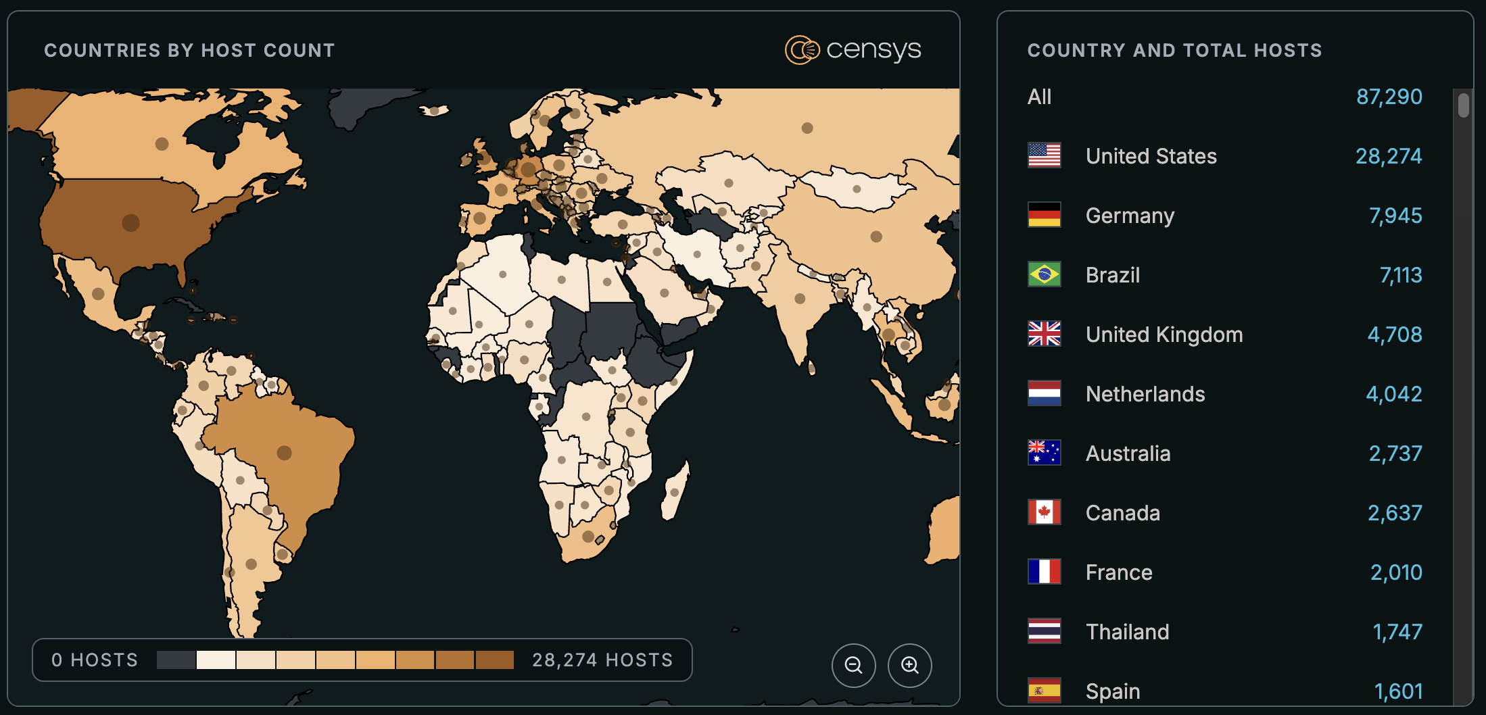
Task: Click the Brazil flag icon
Action: 1044,275
